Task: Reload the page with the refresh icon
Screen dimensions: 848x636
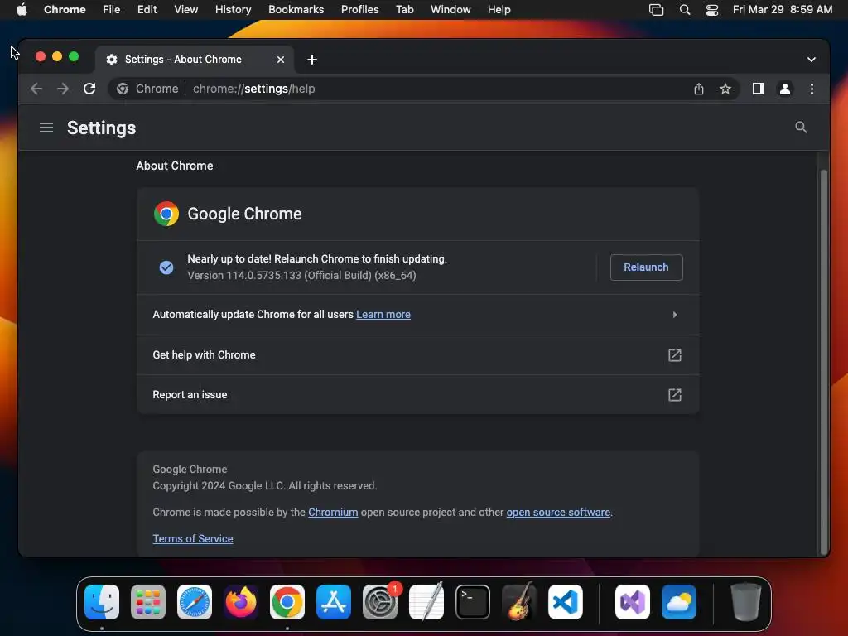Action: 89,89
